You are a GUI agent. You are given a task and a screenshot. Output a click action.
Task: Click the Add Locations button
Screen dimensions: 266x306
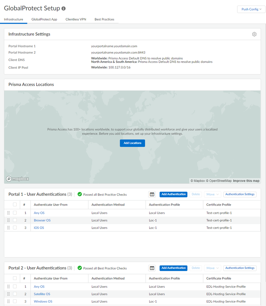(132, 143)
